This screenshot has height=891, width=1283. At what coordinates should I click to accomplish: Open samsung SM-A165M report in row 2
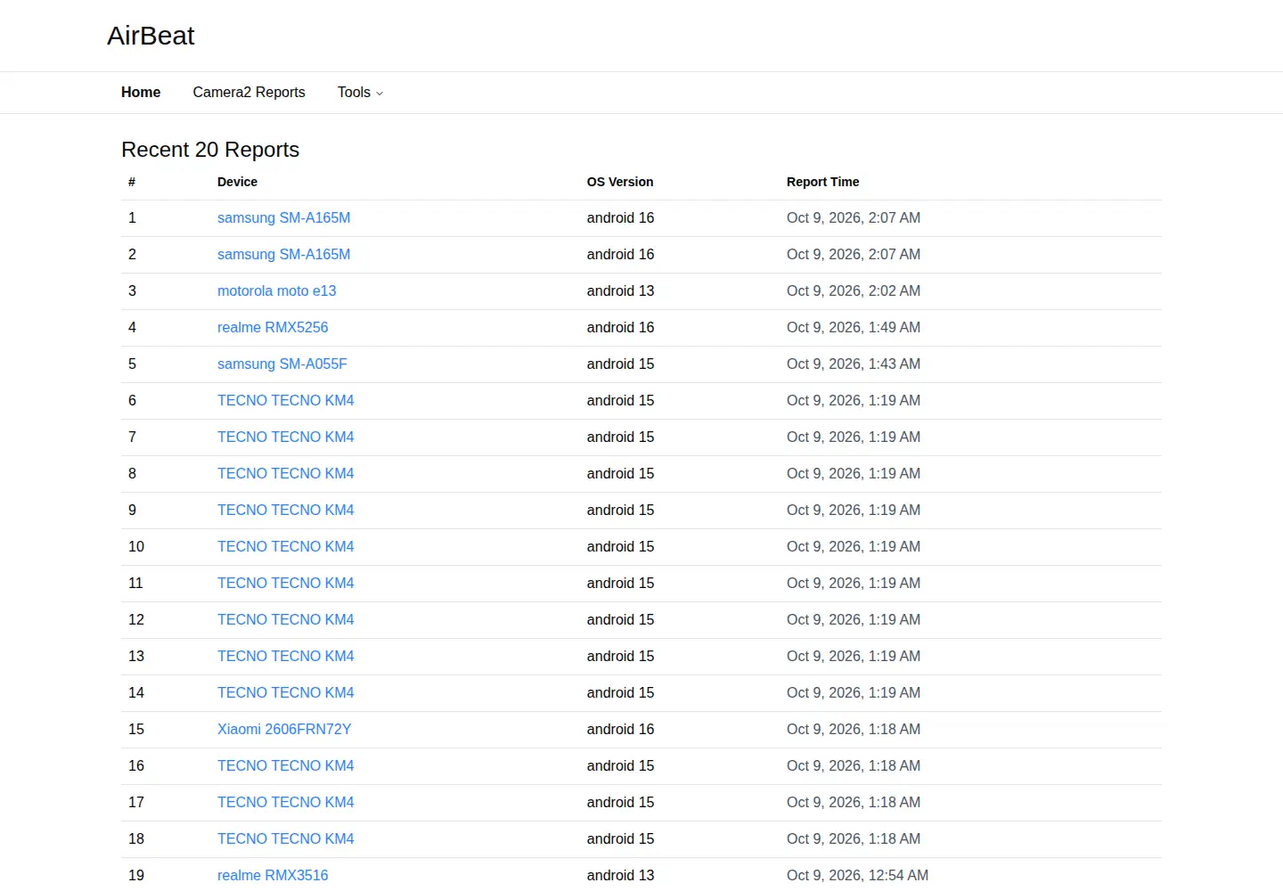click(x=283, y=255)
